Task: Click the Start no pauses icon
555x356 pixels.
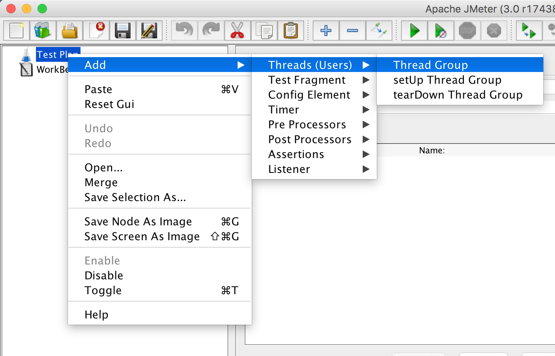Action: click(x=441, y=31)
